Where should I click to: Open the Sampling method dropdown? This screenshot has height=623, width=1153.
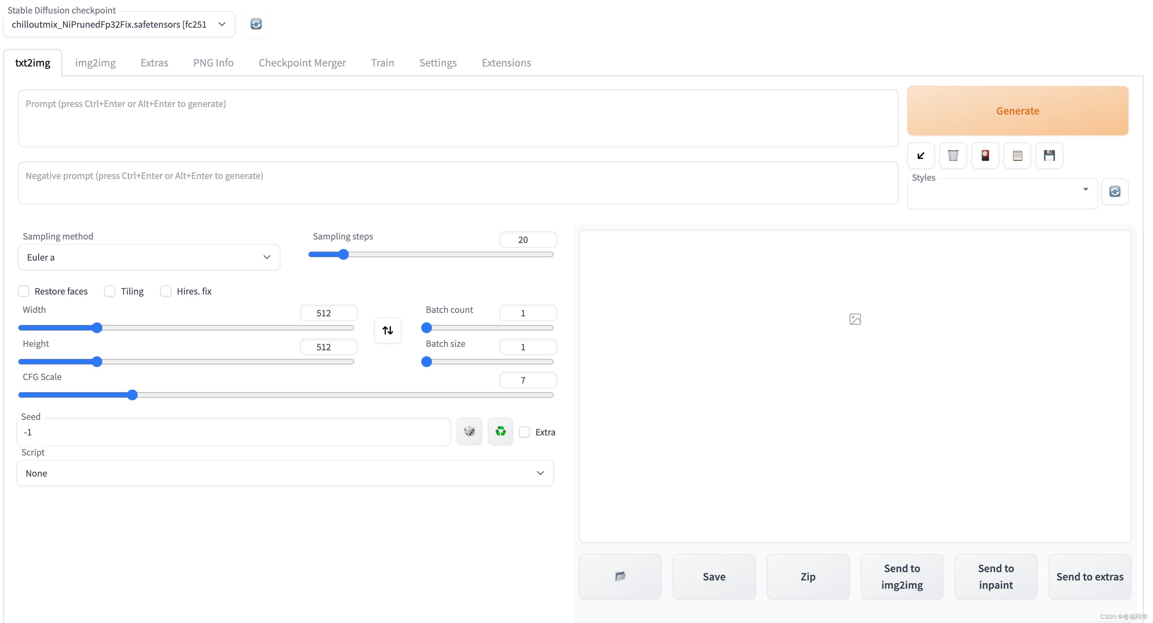coord(149,258)
